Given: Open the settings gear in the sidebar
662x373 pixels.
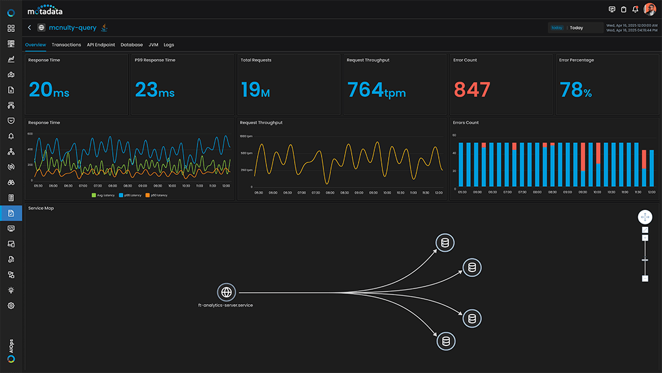Looking at the screenshot, I should [10, 305].
